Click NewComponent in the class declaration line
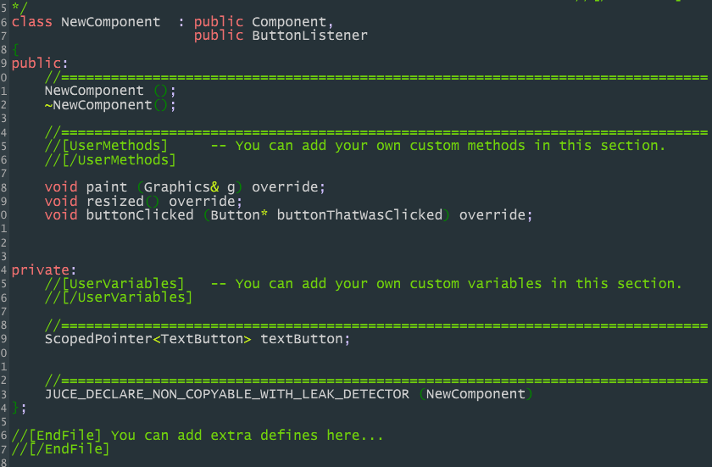 (x=110, y=21)
